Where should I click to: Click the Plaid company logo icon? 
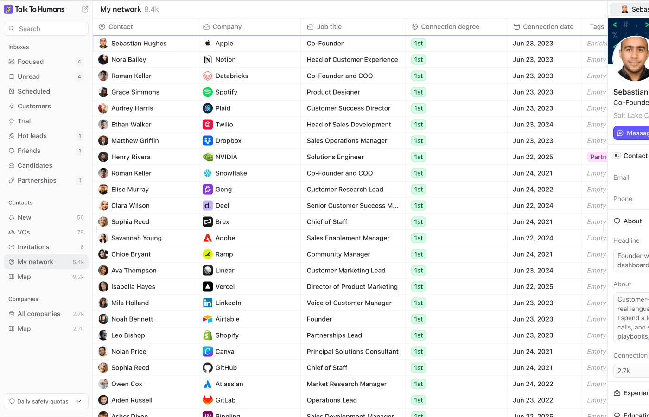point(208,108)
